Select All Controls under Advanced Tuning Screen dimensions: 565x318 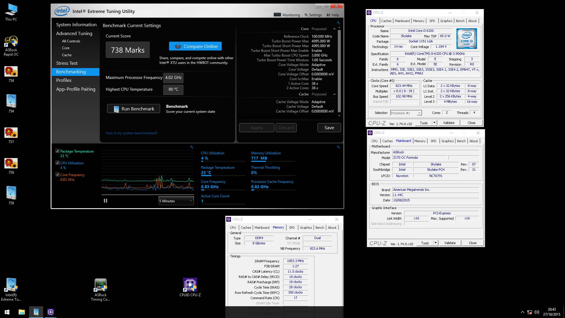point(71,41)
